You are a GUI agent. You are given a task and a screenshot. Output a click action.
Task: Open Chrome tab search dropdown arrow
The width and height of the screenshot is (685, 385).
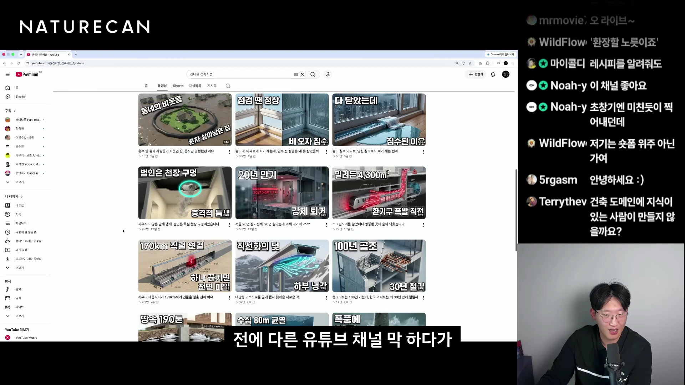(x=21, y=55)
